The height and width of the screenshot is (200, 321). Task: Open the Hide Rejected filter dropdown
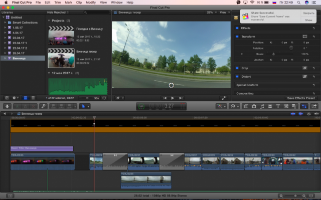pos(58,13)
